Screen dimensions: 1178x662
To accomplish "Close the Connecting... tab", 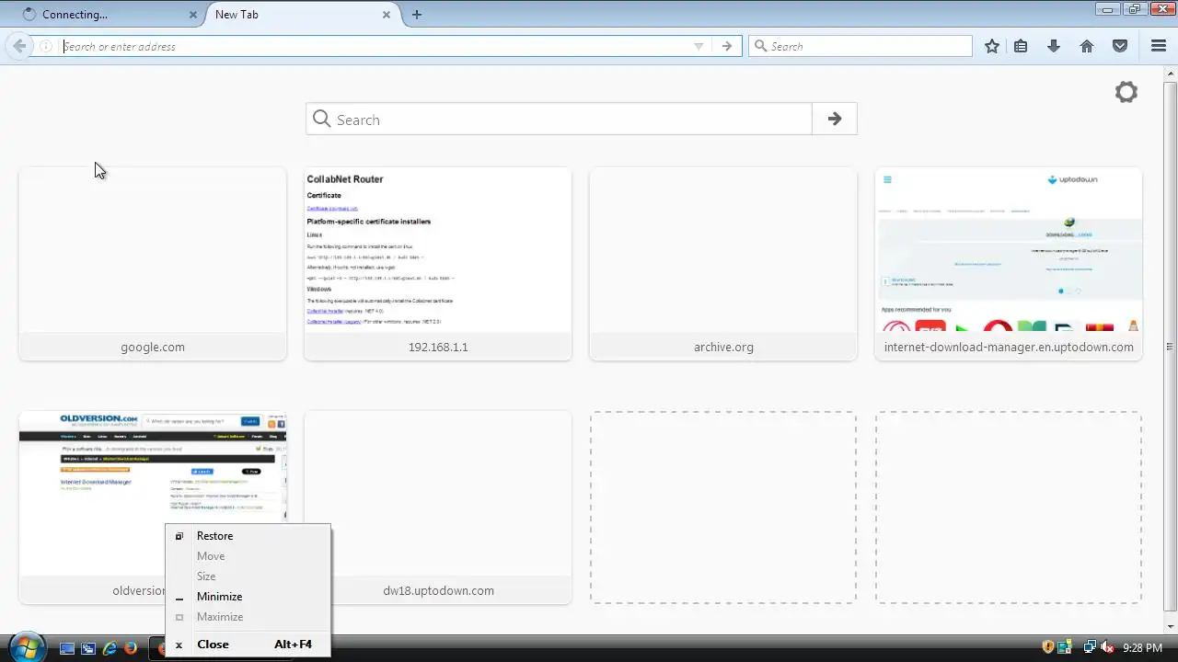I will (x=193, y=14).
